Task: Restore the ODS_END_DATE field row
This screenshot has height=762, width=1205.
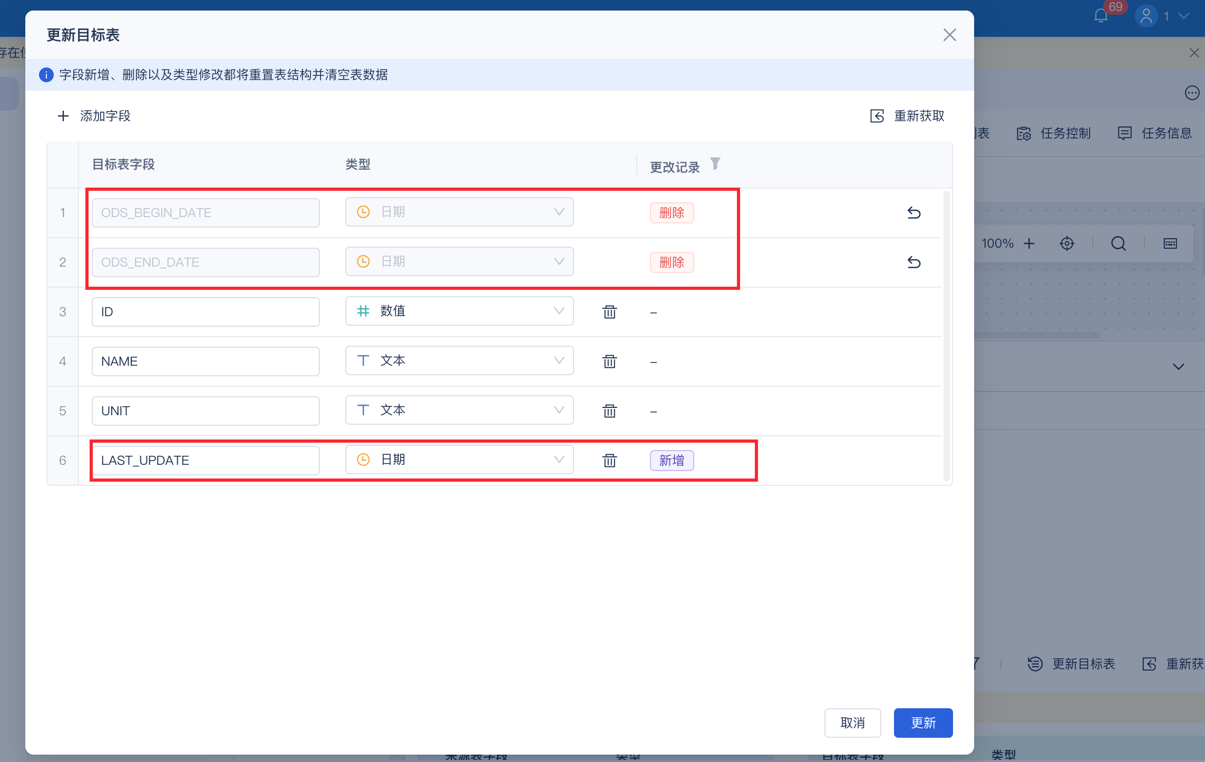Action: 914,262
